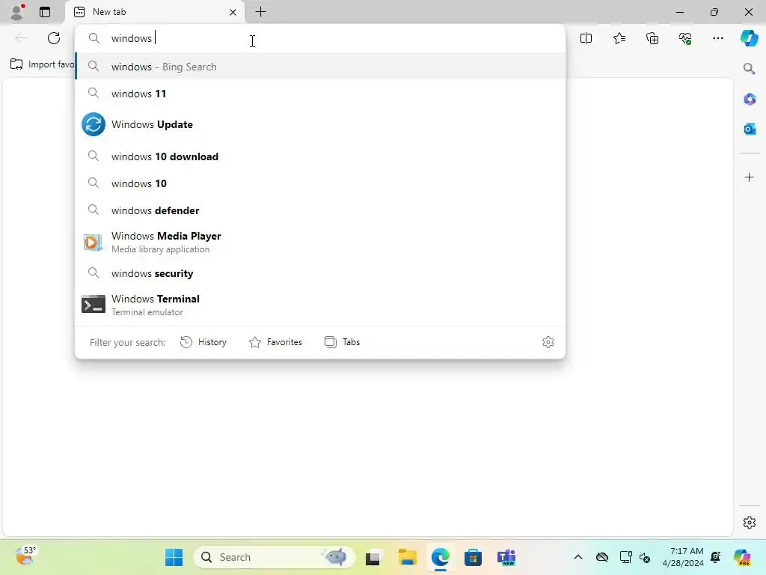
Task: Open Outlook sidebar icon
Action: tap(750, 129)
